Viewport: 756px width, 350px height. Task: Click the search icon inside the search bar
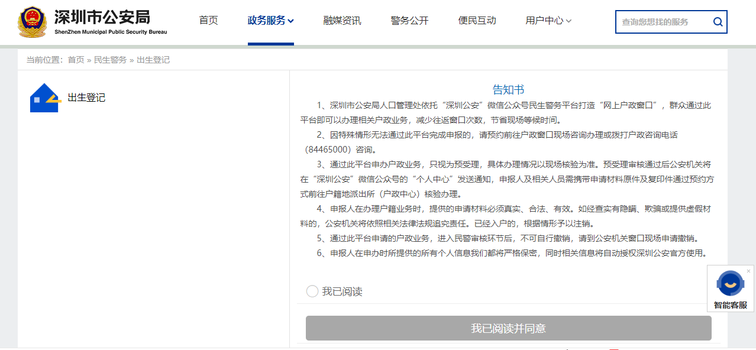tap(718, 22)
